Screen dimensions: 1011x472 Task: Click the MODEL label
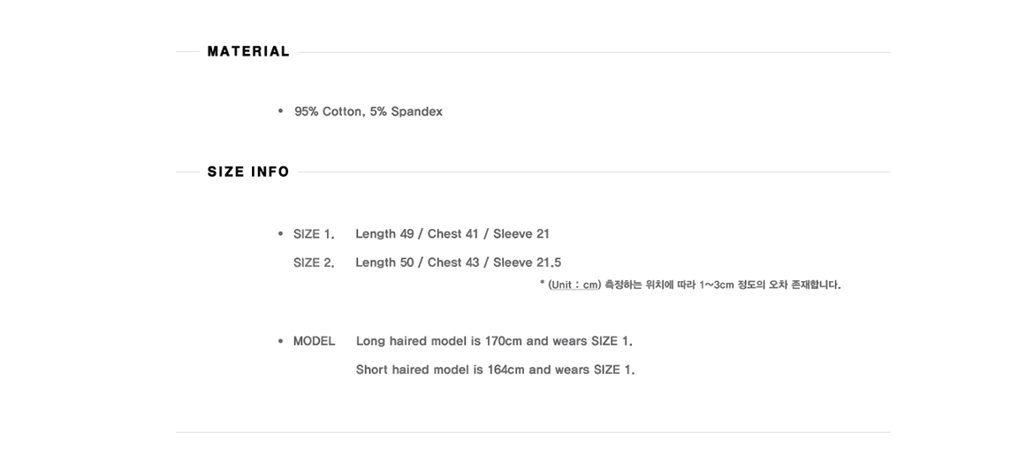(x=314, y=341)
